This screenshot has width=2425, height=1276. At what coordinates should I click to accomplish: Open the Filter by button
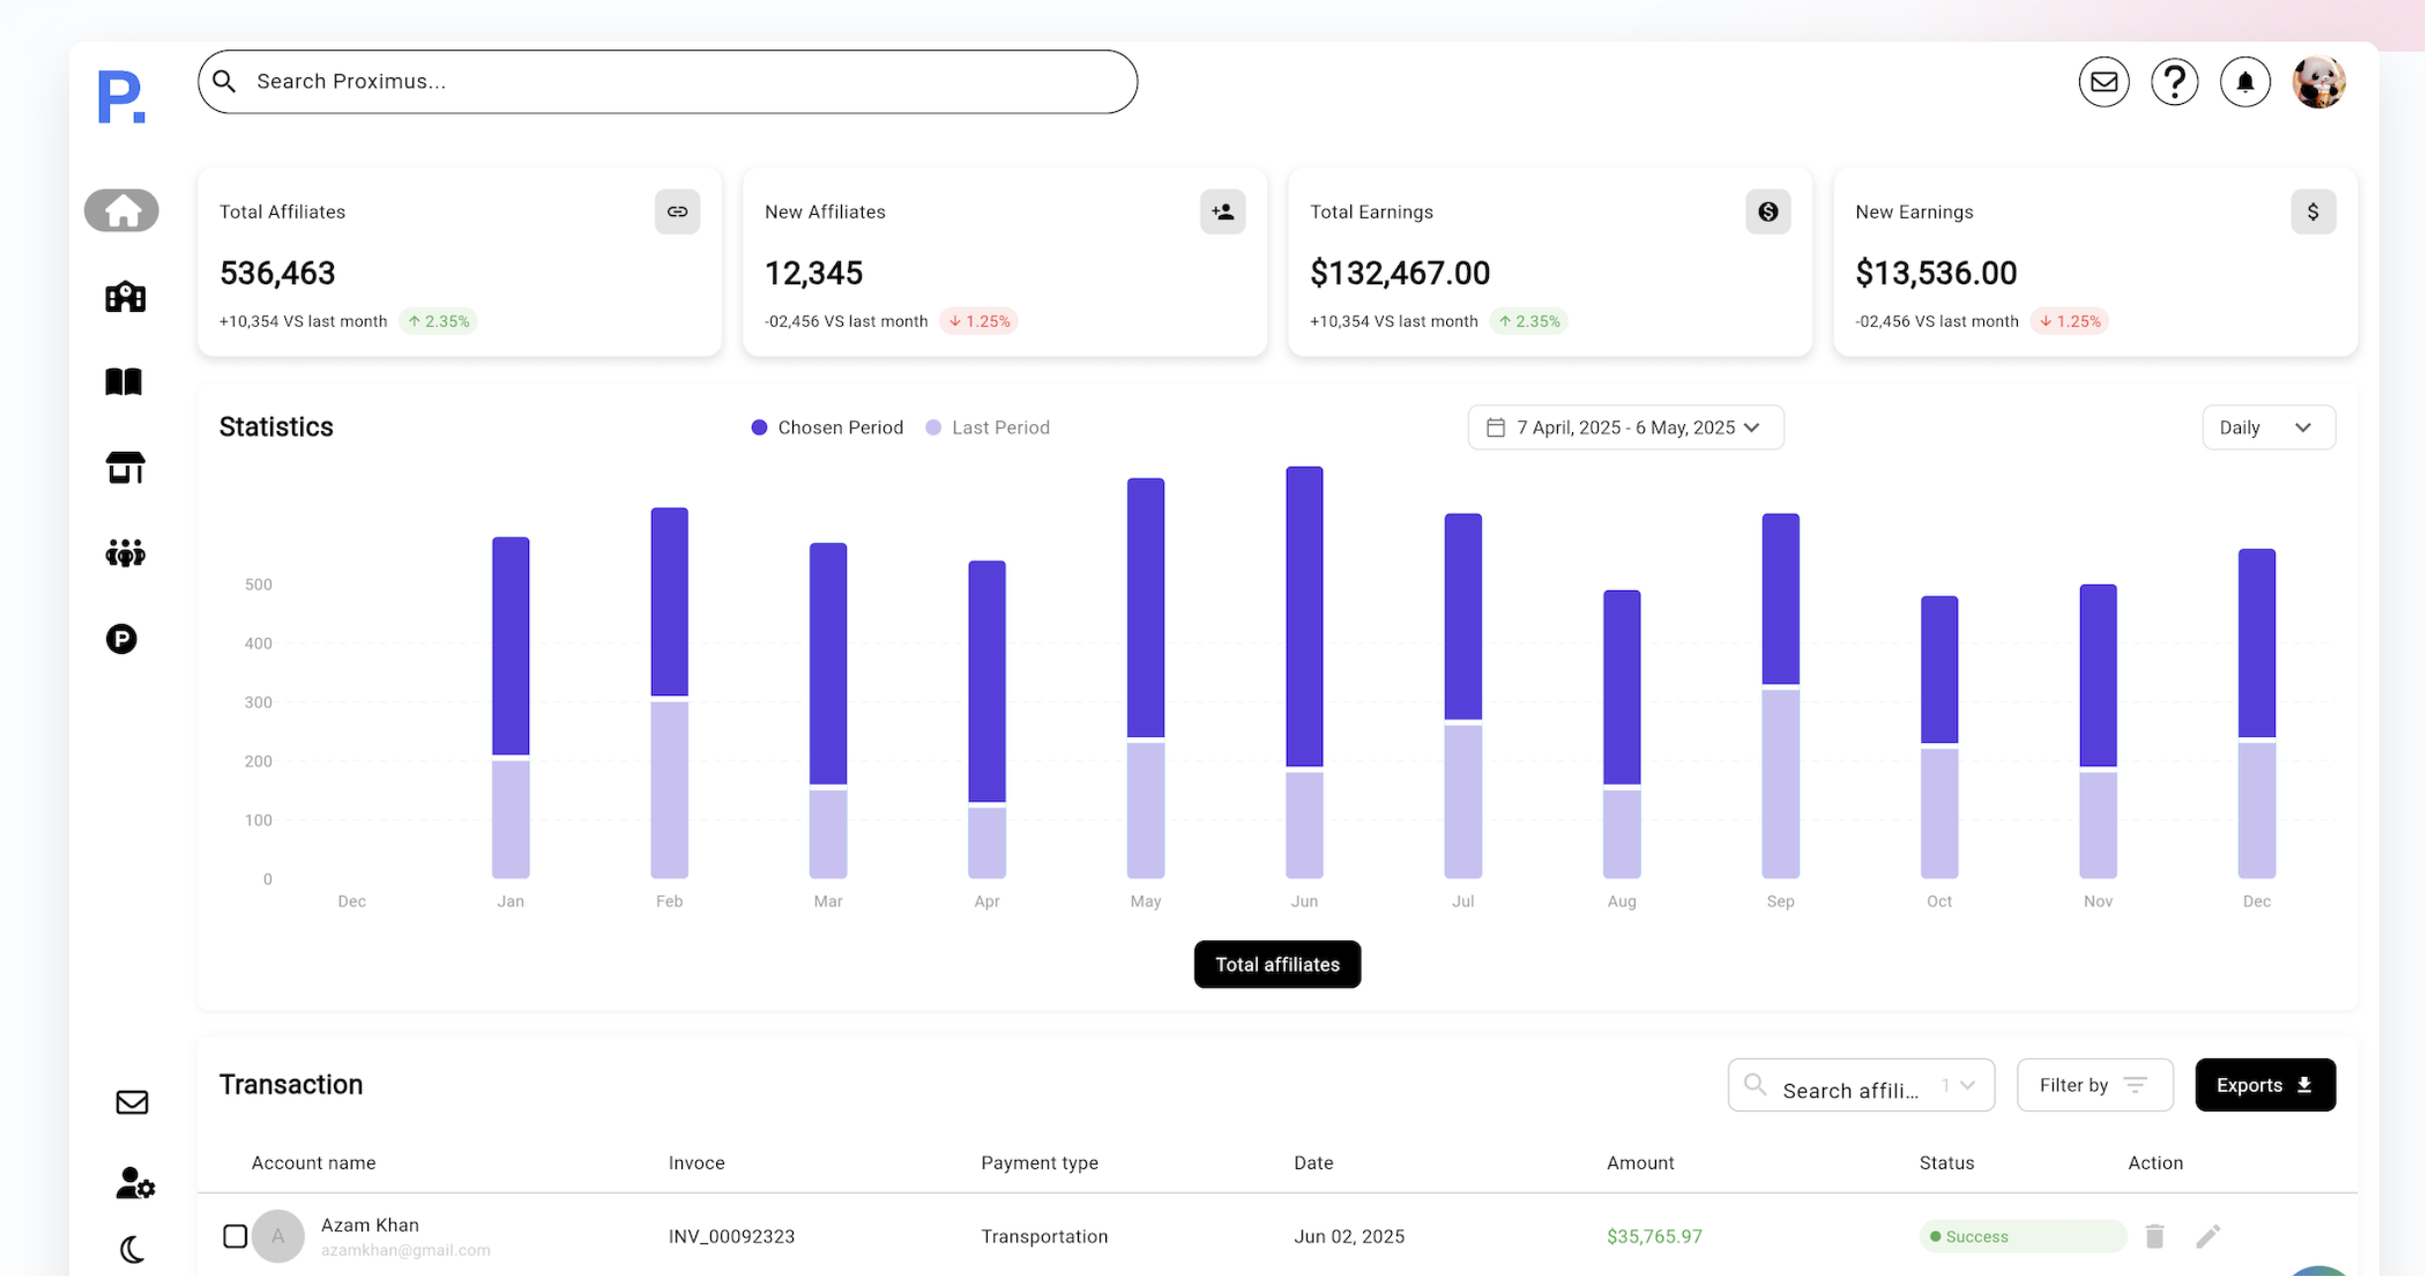tap(2094, 1086)
